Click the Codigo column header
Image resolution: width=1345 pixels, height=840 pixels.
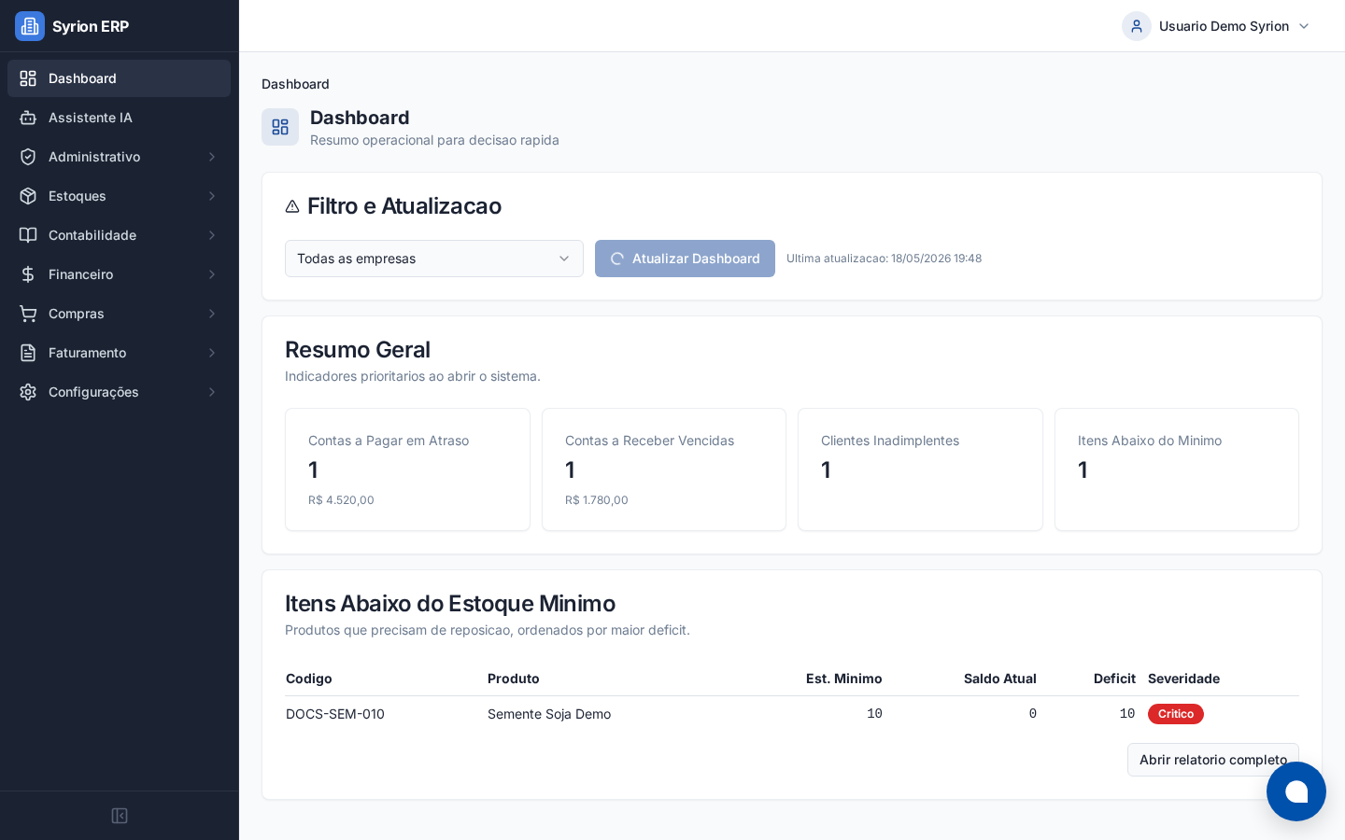[309, 679]
